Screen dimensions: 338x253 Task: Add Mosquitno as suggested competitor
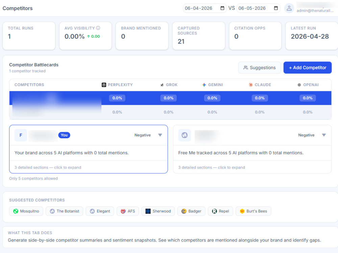pyautogui.click(x=26, y=211)
